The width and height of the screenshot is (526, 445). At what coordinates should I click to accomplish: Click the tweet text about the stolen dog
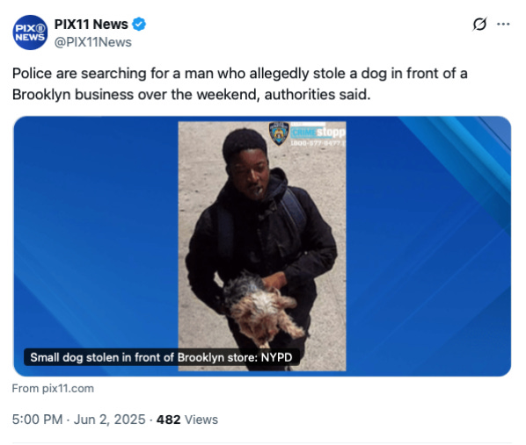click(x=240, y=83)
